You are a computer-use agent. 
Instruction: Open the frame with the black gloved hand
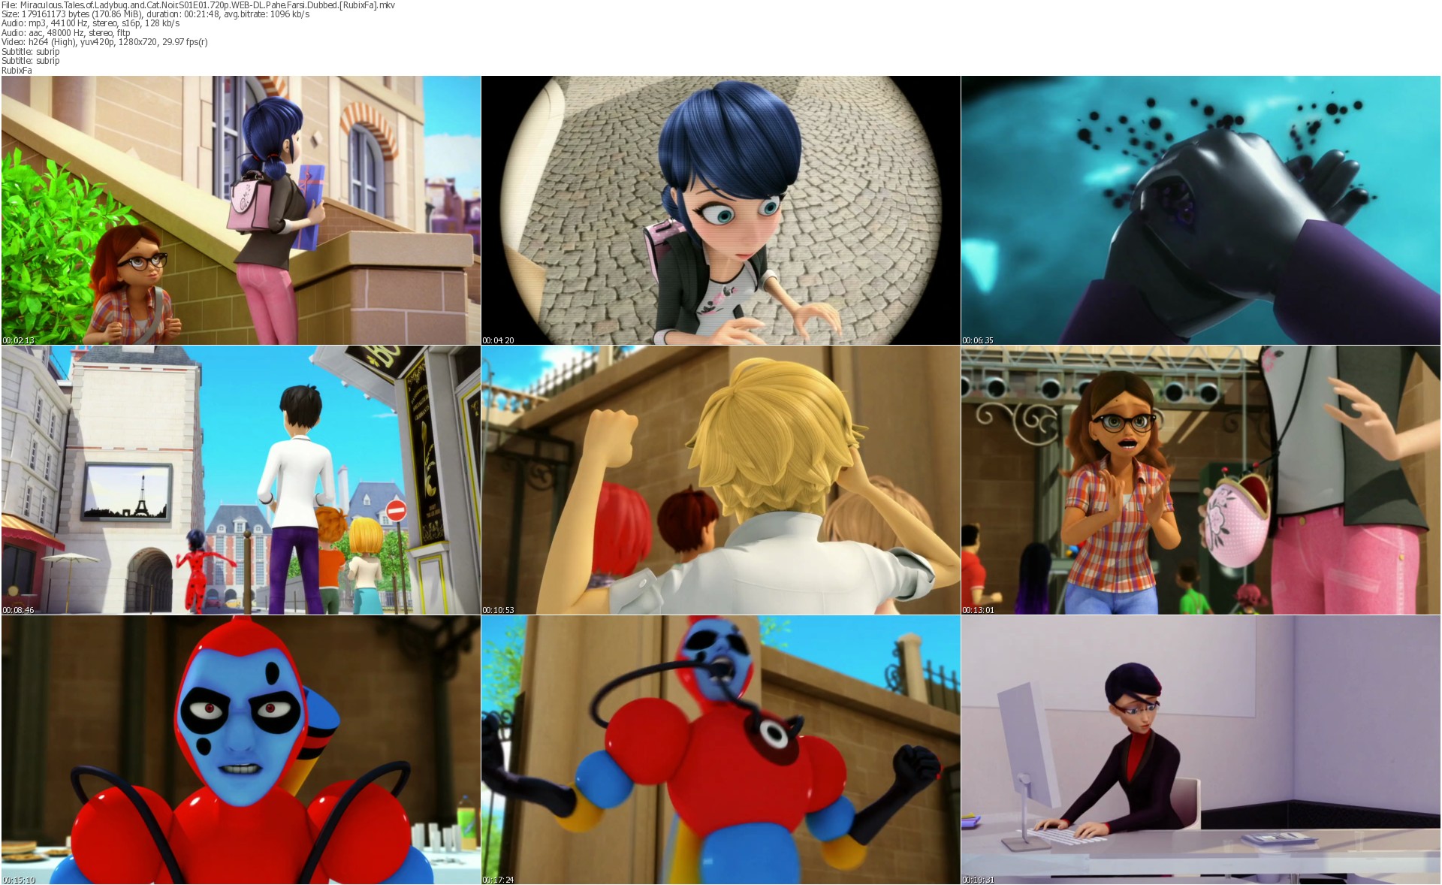pos(1201,210)
